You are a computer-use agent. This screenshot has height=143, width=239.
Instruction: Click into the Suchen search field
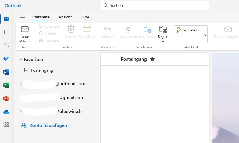coord(155,5)
